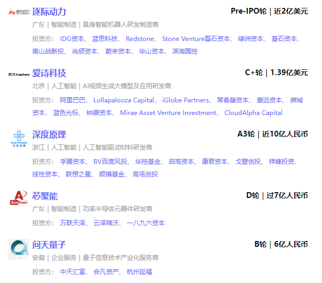Open investor 线性资本
This screenshot has width=322, height=283.
click(45, 174)
